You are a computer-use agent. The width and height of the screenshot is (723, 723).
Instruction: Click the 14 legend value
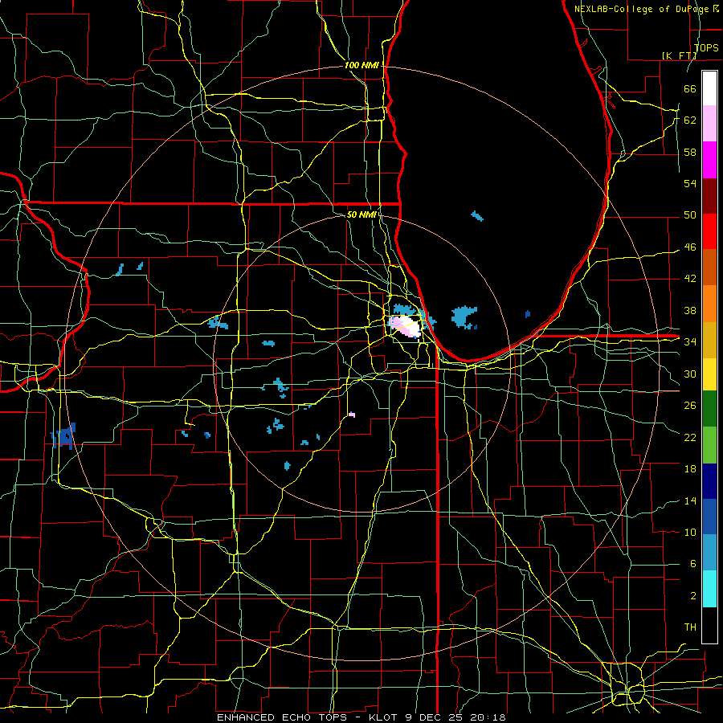coord(690,500)
